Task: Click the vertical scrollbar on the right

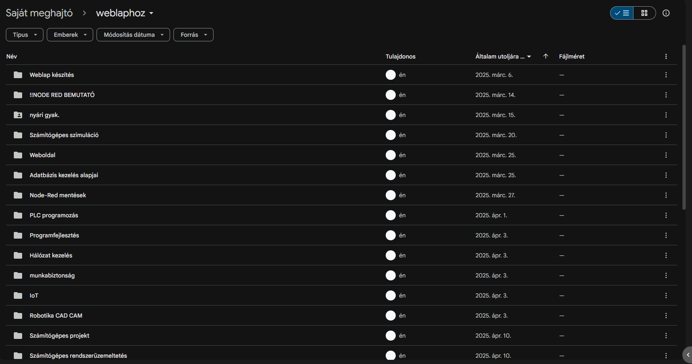Action: coord(684,125)
